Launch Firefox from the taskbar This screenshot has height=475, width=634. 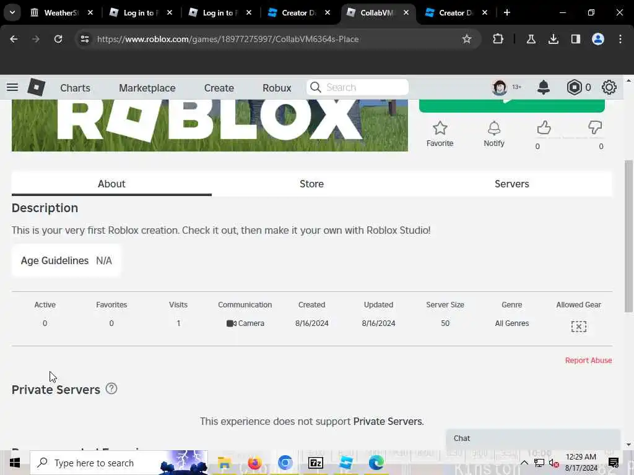(254, 463)
